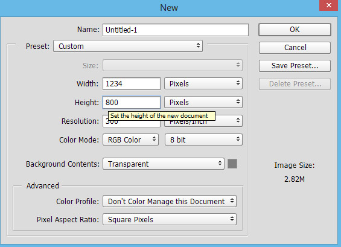Click the Height field showing 800
This screenshot has width=341, height=247.
(132, 102)
